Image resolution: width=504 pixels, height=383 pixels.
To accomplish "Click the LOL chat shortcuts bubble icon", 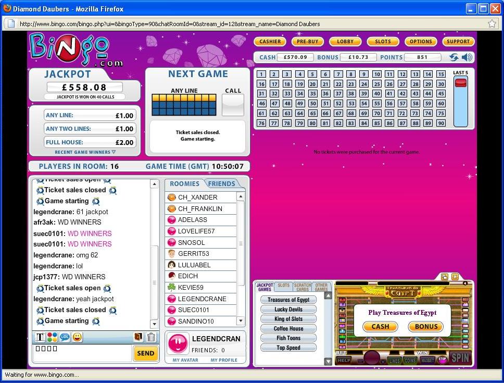I will click(65, 337).
